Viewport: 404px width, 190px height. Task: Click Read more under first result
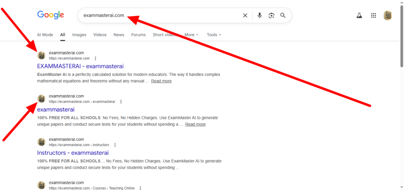click(161, 81)
